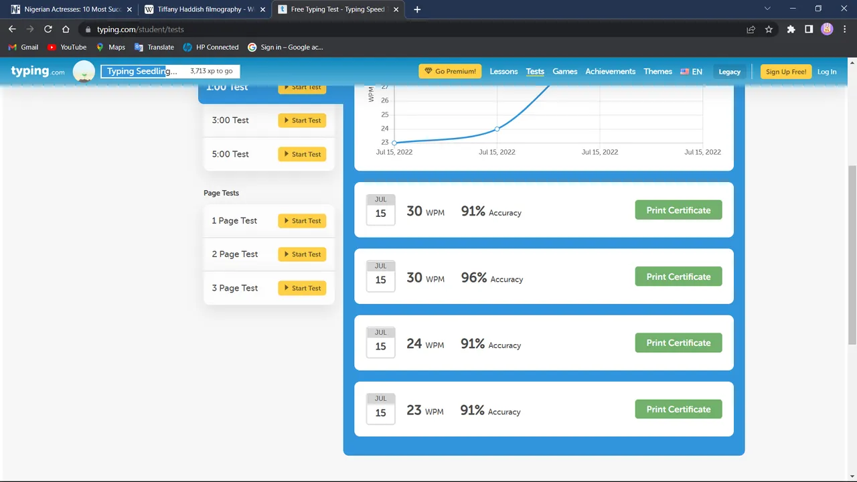Open the Games menu
The height and width of the screenshot is (482, 857).
point(565,72)
